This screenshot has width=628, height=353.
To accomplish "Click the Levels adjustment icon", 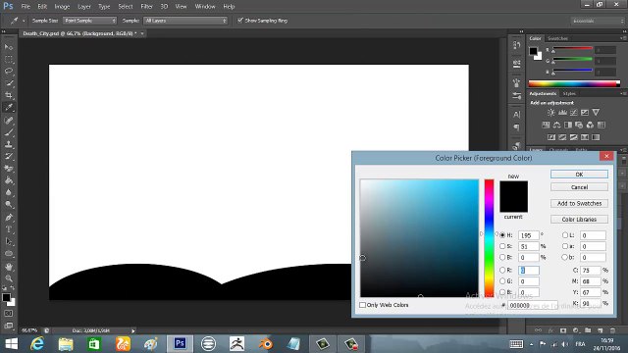I will click(x=562, y=113).
